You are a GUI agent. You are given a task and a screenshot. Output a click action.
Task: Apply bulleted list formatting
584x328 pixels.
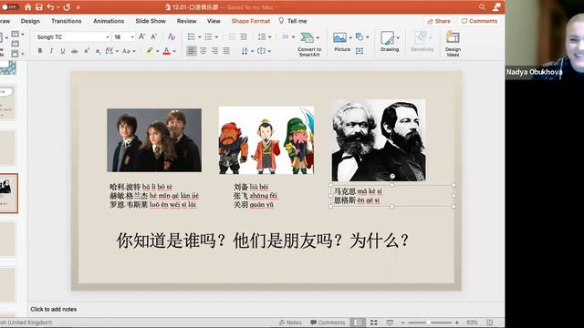coord(191,36)
